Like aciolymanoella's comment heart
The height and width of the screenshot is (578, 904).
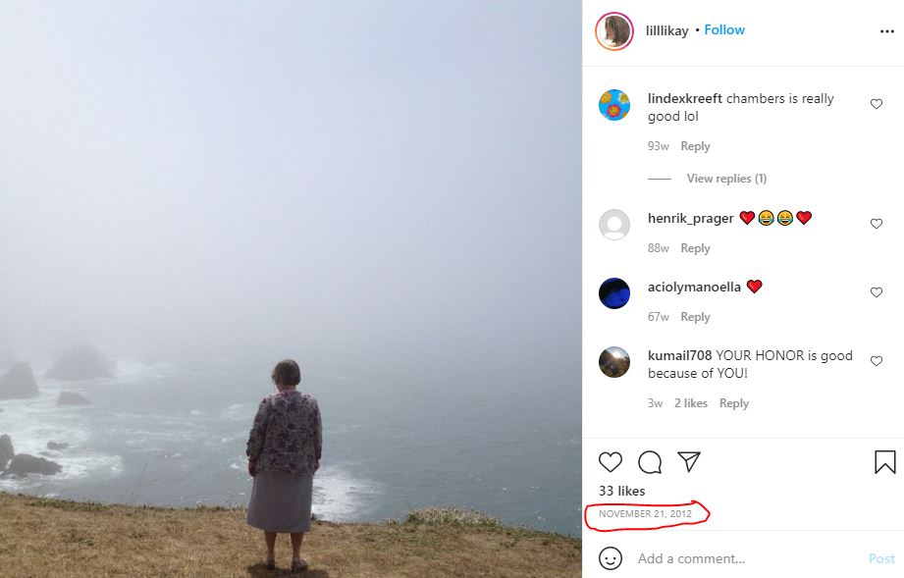[877, 292]
